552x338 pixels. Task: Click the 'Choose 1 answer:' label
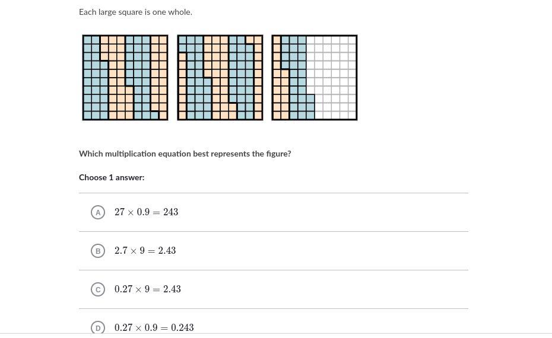[x=112, y=177]
